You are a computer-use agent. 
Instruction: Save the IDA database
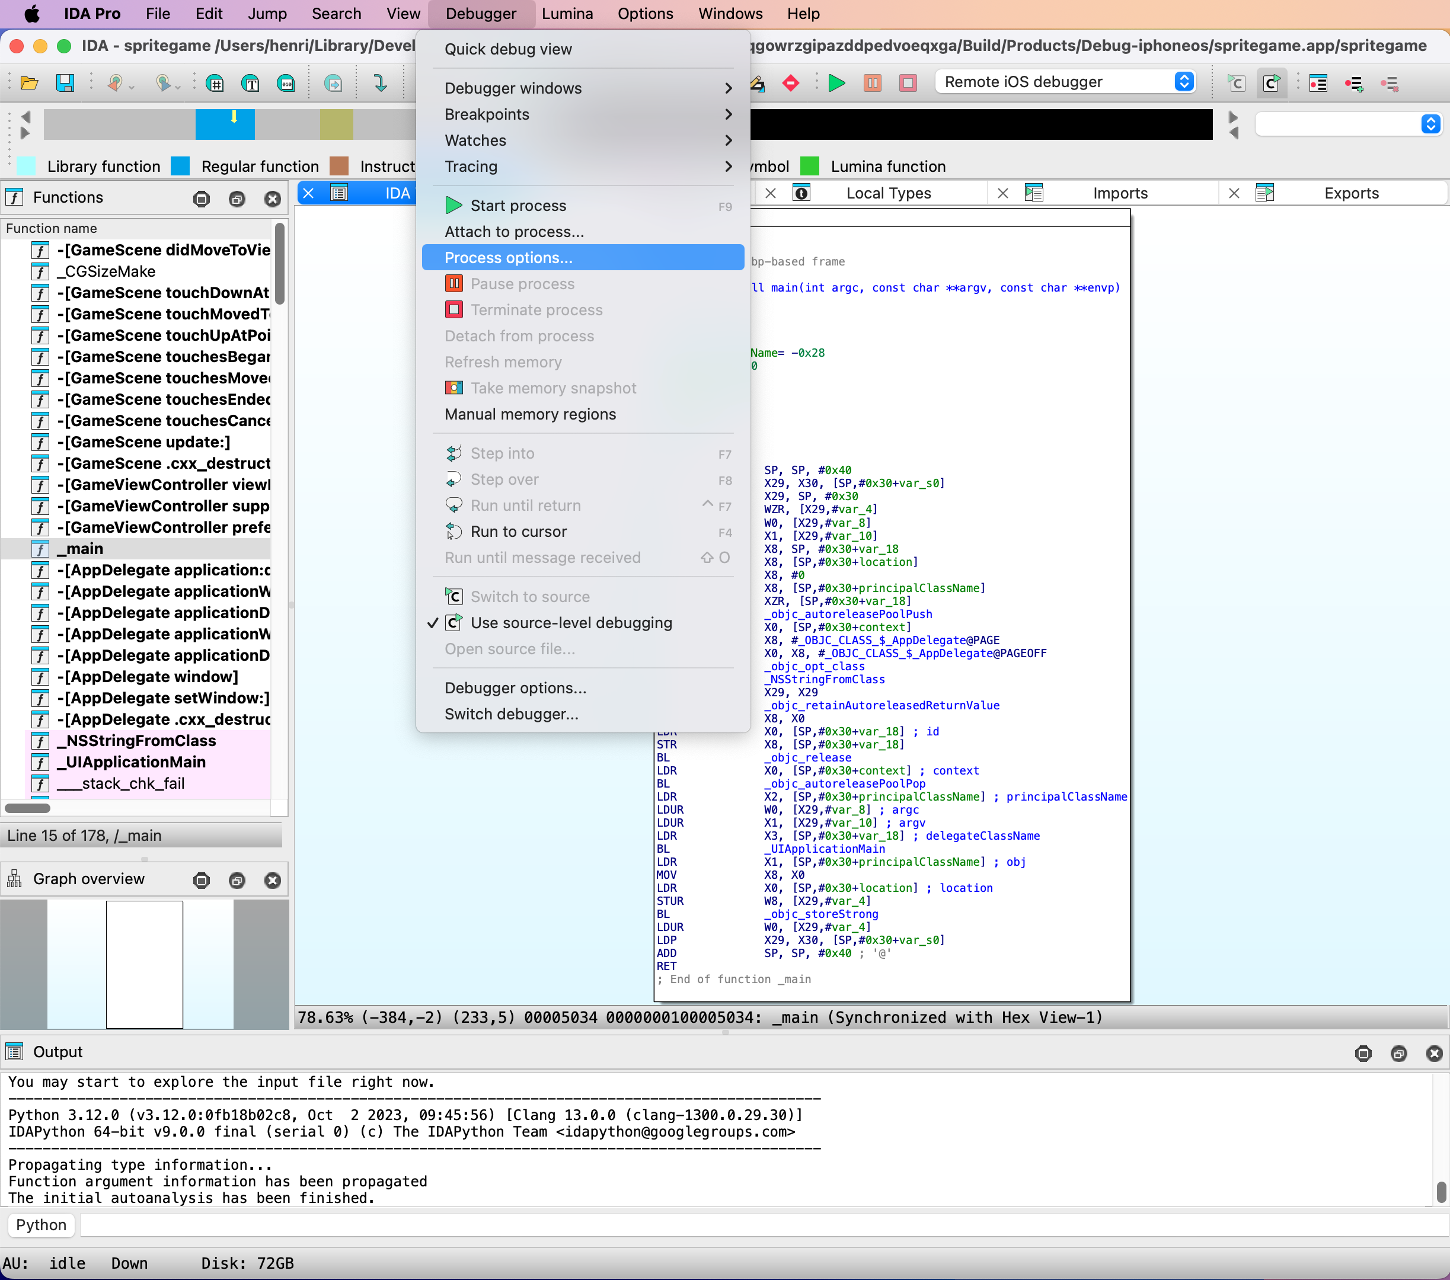point(66,82)
